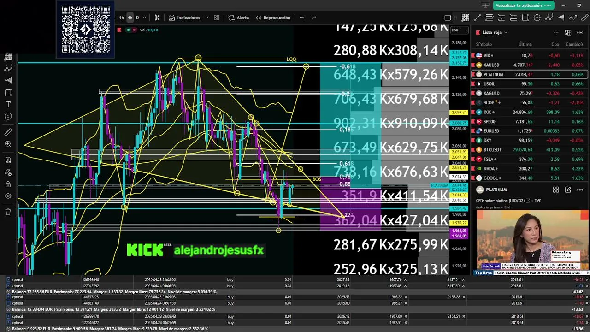This screenshot has width=590, height=332.
Task: Open PLATINUM details grid icon
Action: [556, 190]
